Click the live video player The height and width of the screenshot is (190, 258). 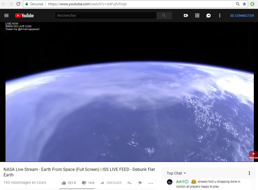[x=130, y=92]
